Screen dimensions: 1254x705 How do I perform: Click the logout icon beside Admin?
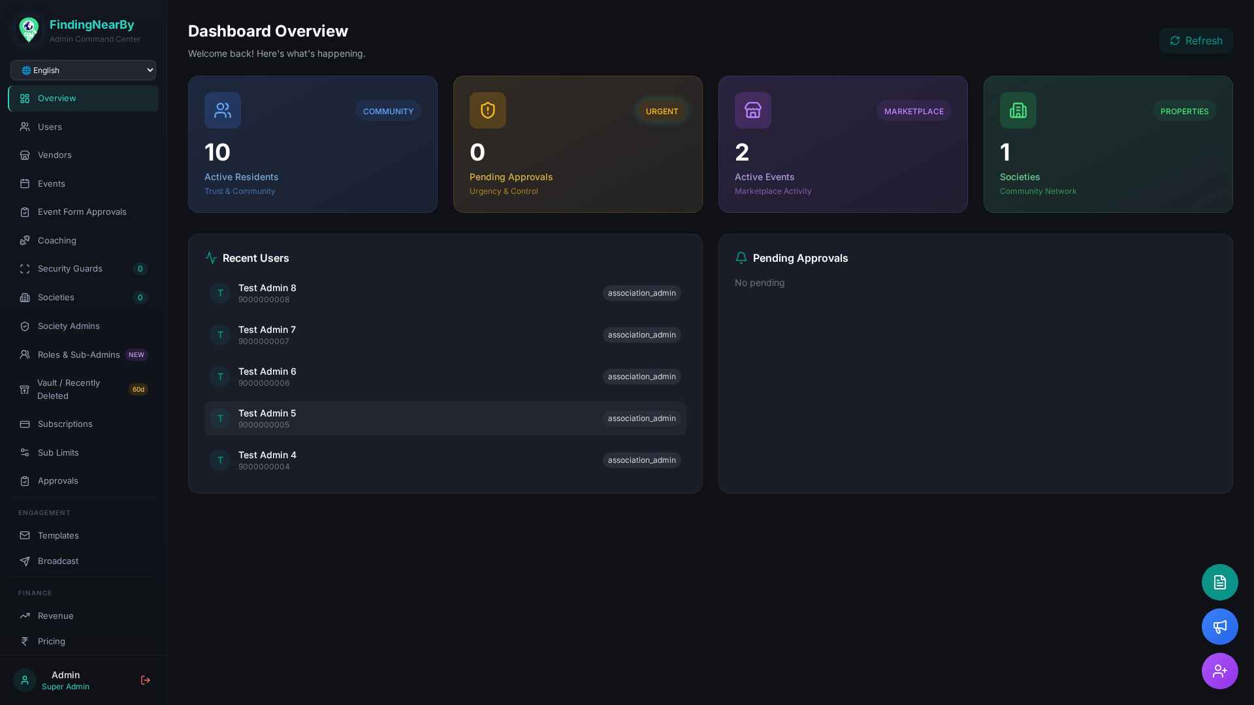146,680
